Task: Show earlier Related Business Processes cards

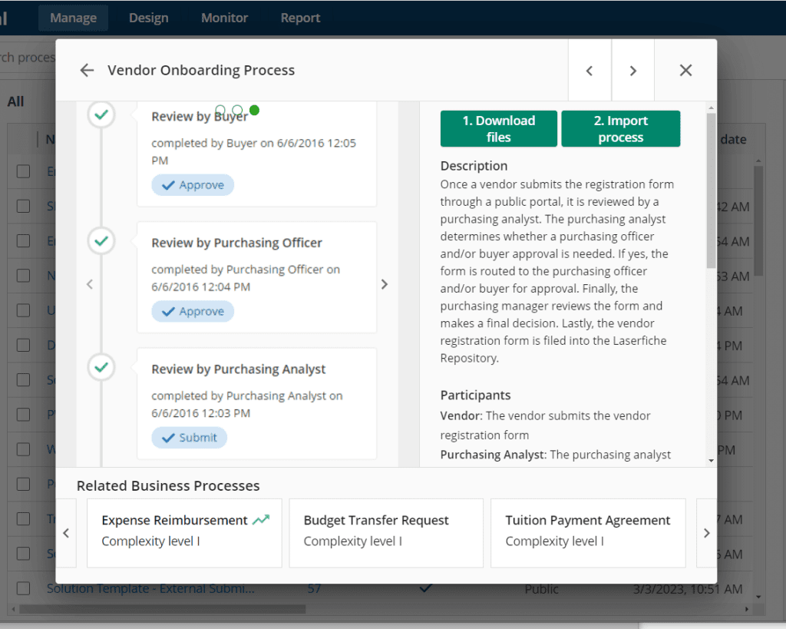Action: (x=66, y=533)
